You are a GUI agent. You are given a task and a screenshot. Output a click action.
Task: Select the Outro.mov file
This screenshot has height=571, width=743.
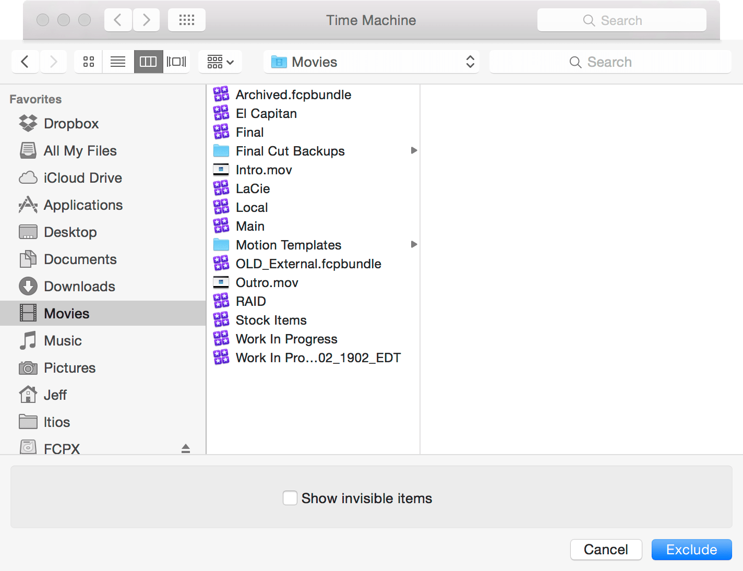tap(267, 282)
